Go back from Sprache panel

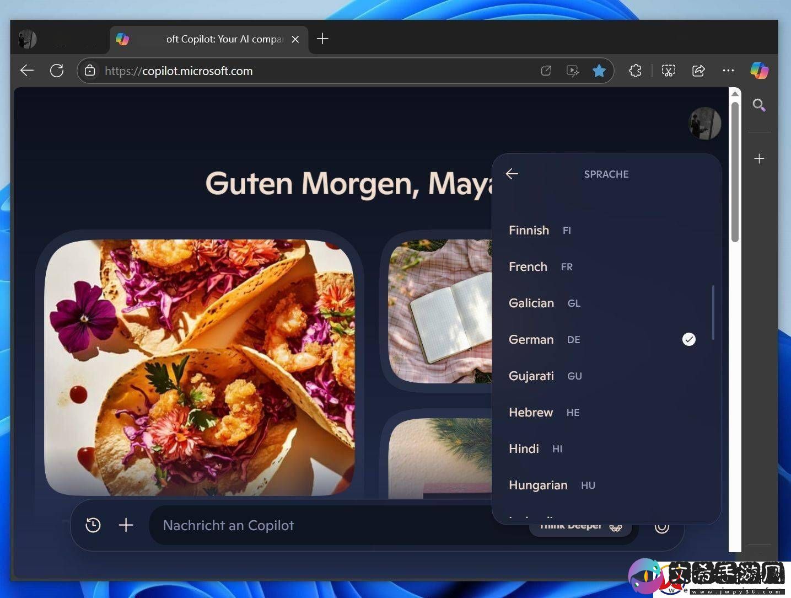tap(512, 174)
